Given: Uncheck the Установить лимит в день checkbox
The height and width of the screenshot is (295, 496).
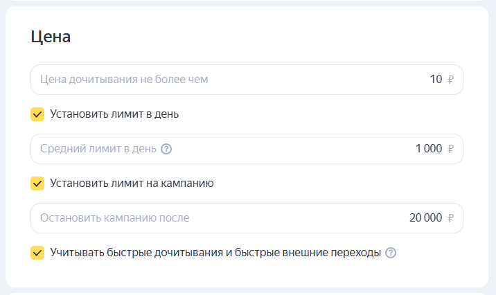Looking at the screenshot, I should point(37,114).
